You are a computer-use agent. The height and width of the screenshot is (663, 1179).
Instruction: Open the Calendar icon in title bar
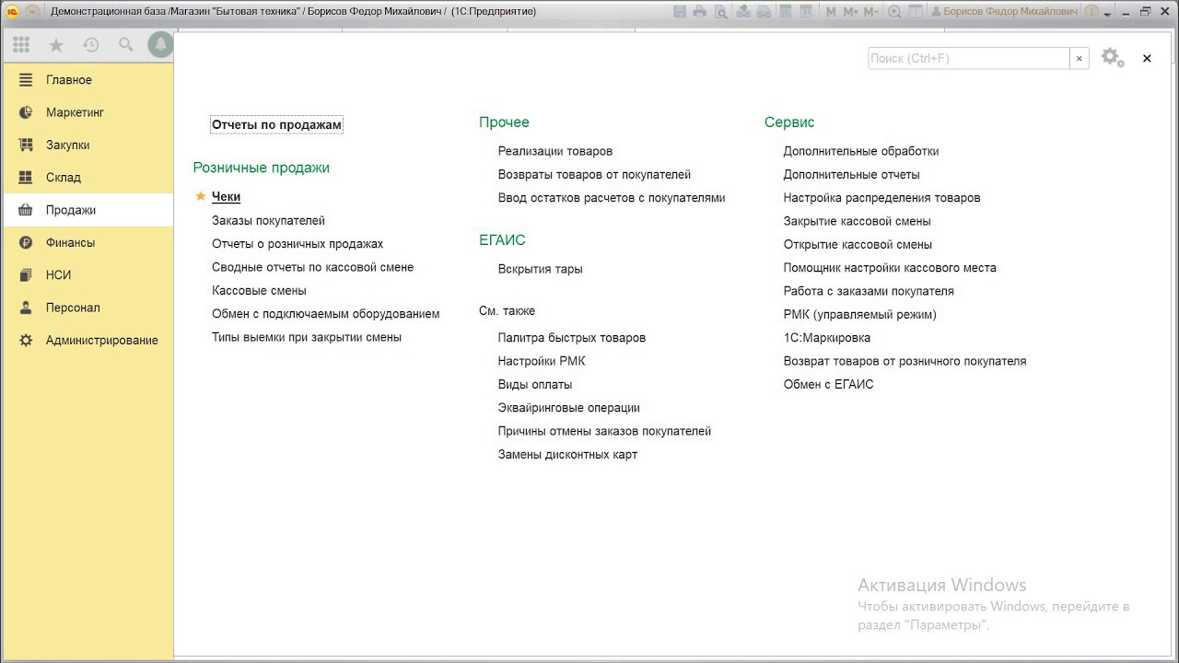tap(806, 12)
